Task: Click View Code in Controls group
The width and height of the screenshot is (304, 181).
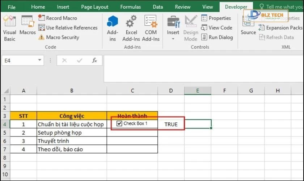Action: pyautogui.click(x=216, y=28)
